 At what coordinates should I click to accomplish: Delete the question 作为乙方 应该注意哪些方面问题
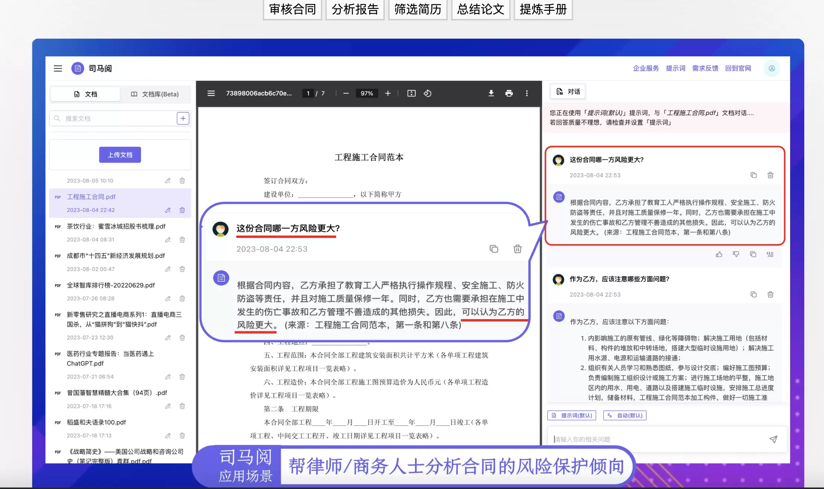coord(770,294)
